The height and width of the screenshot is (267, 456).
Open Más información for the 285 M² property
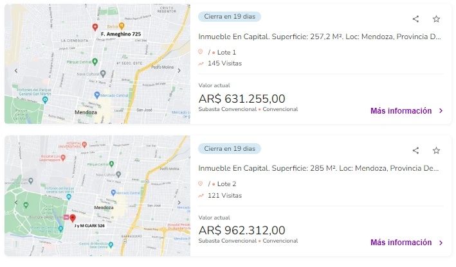coord(406,243)
